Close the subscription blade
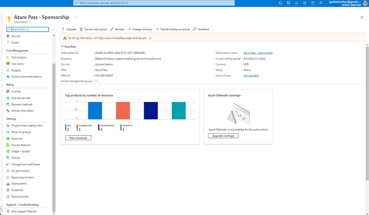 362,17
